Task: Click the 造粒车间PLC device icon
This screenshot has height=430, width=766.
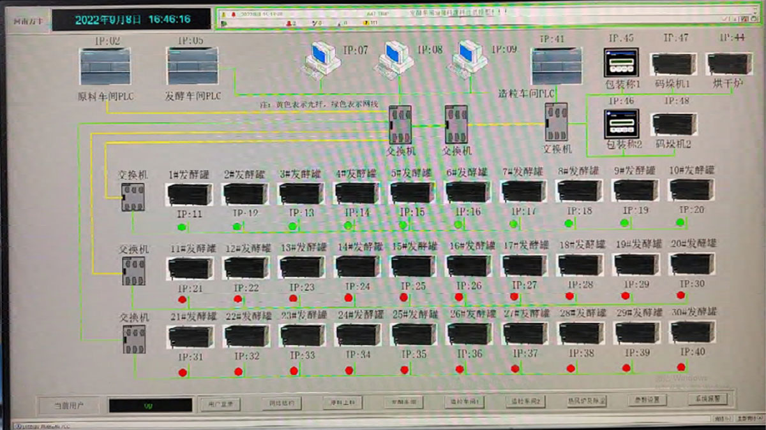Action: click(557, 66)
